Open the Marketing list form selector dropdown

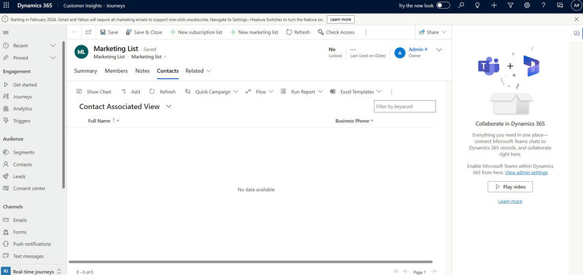coord(149,57)
